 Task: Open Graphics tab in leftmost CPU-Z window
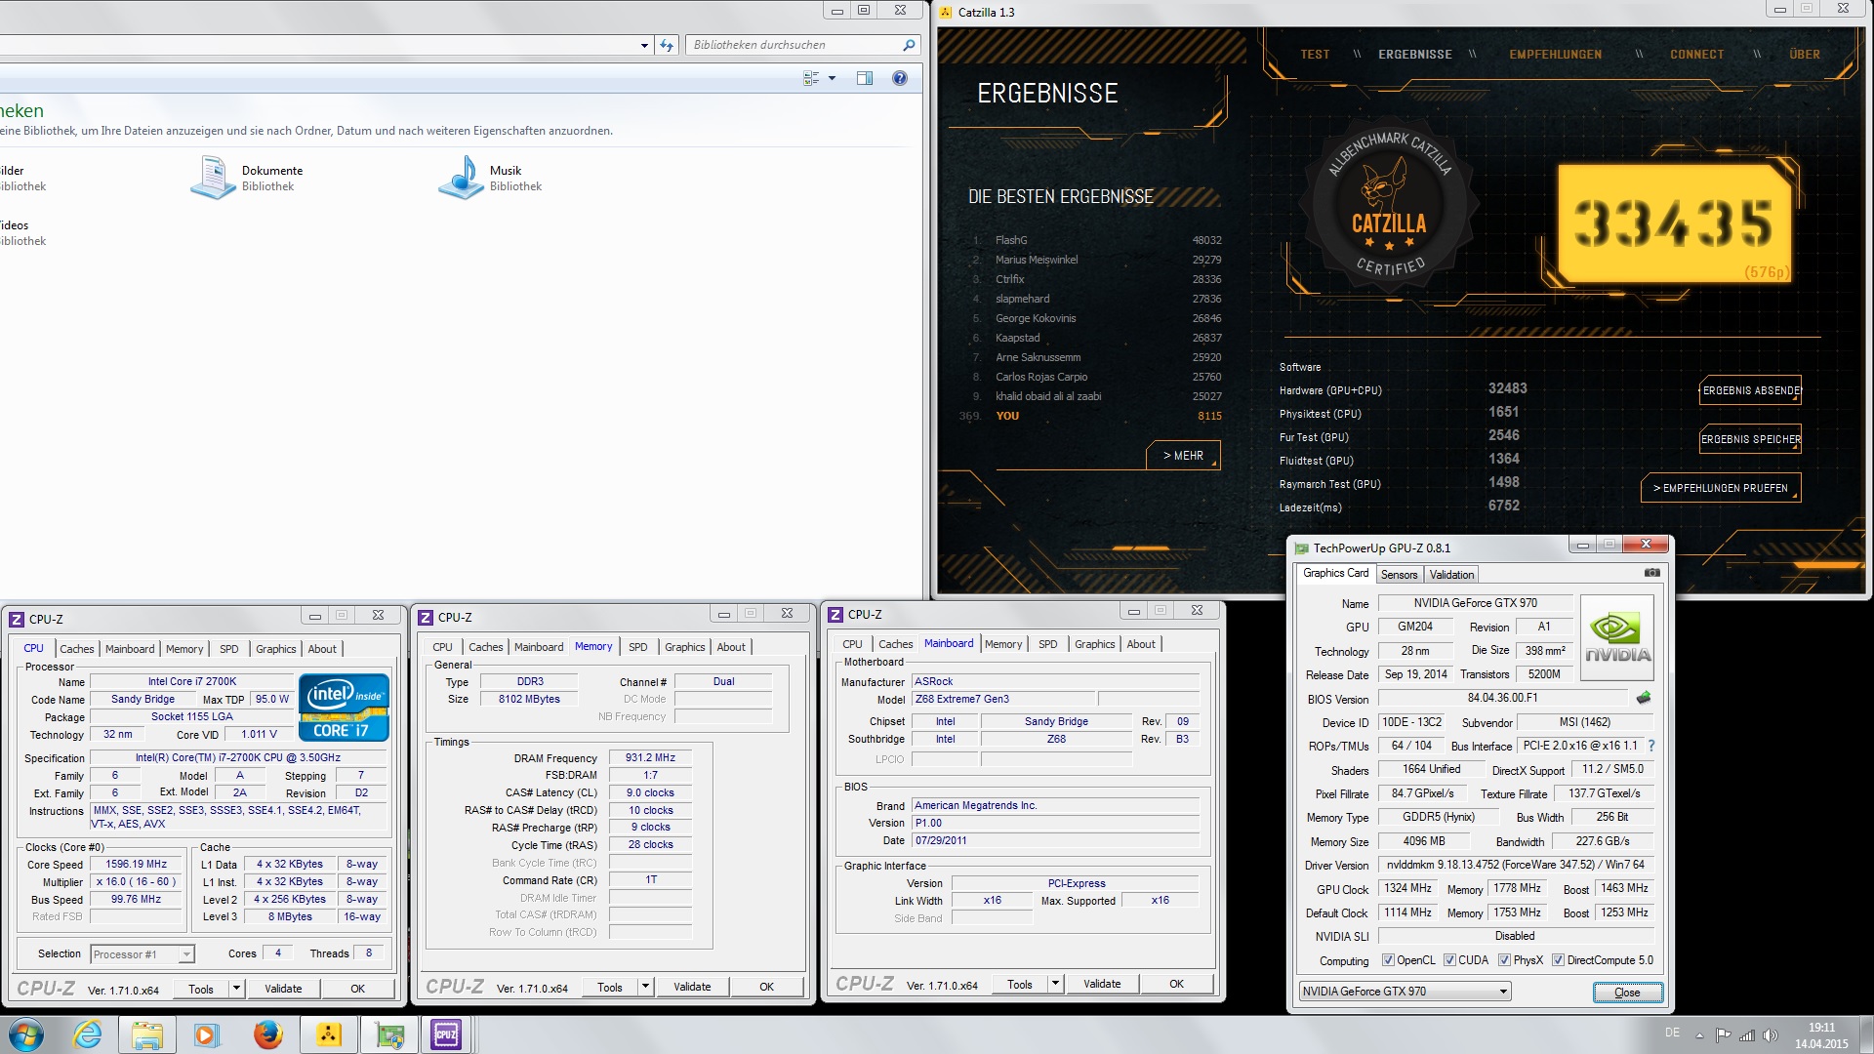point(275,649)
